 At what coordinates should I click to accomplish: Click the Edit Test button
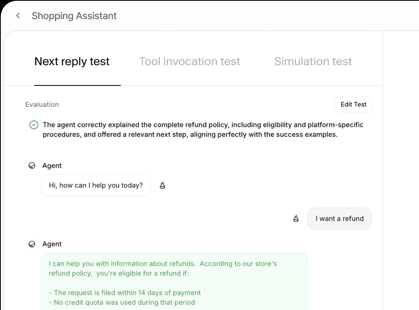point(353,104)
